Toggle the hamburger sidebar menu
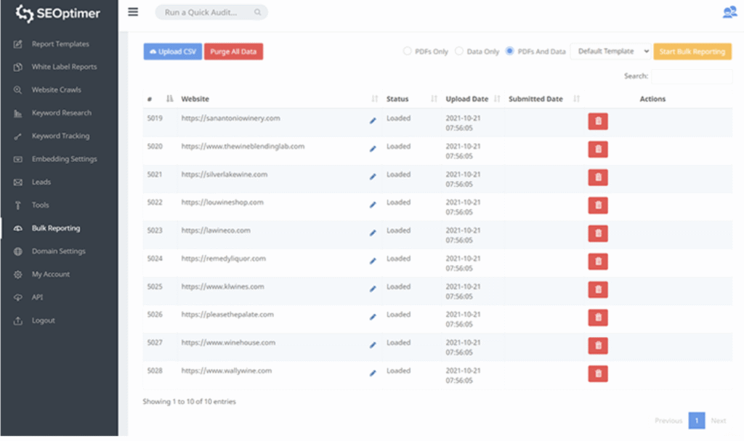Screen dimensions: 744x441 coord(133,12)
